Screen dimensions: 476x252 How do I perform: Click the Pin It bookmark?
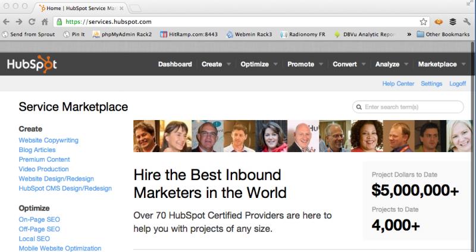click(74, 34)
